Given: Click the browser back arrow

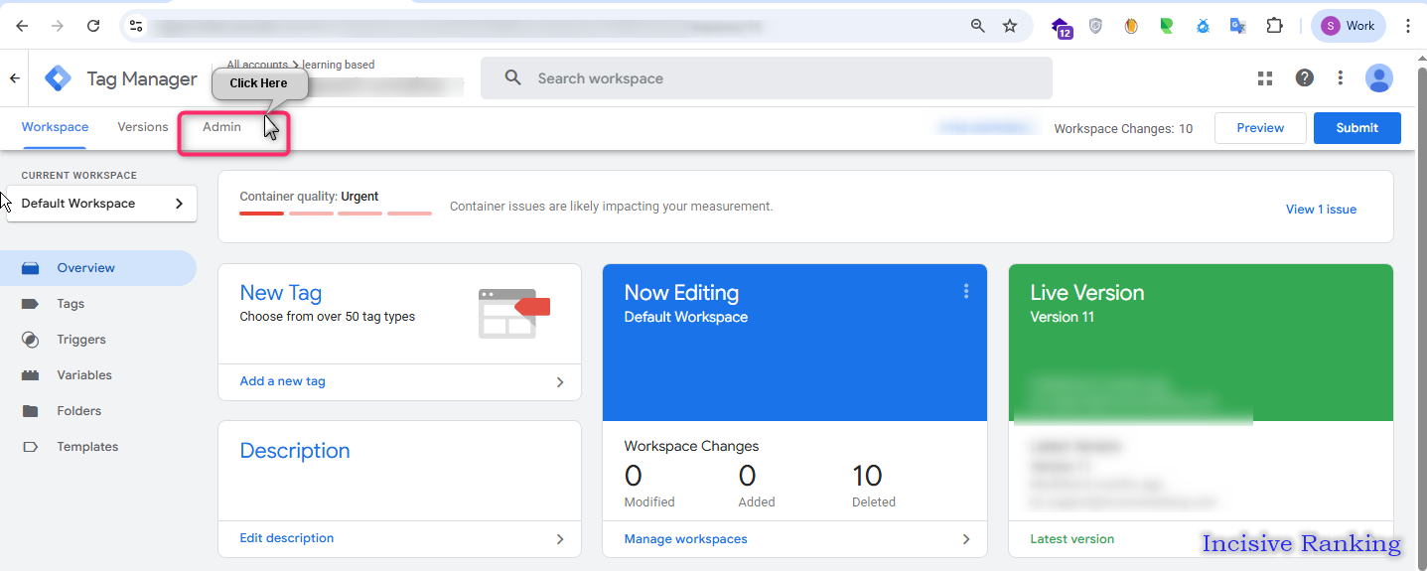Looking at the screenshot, I should [x=22, y=26].
